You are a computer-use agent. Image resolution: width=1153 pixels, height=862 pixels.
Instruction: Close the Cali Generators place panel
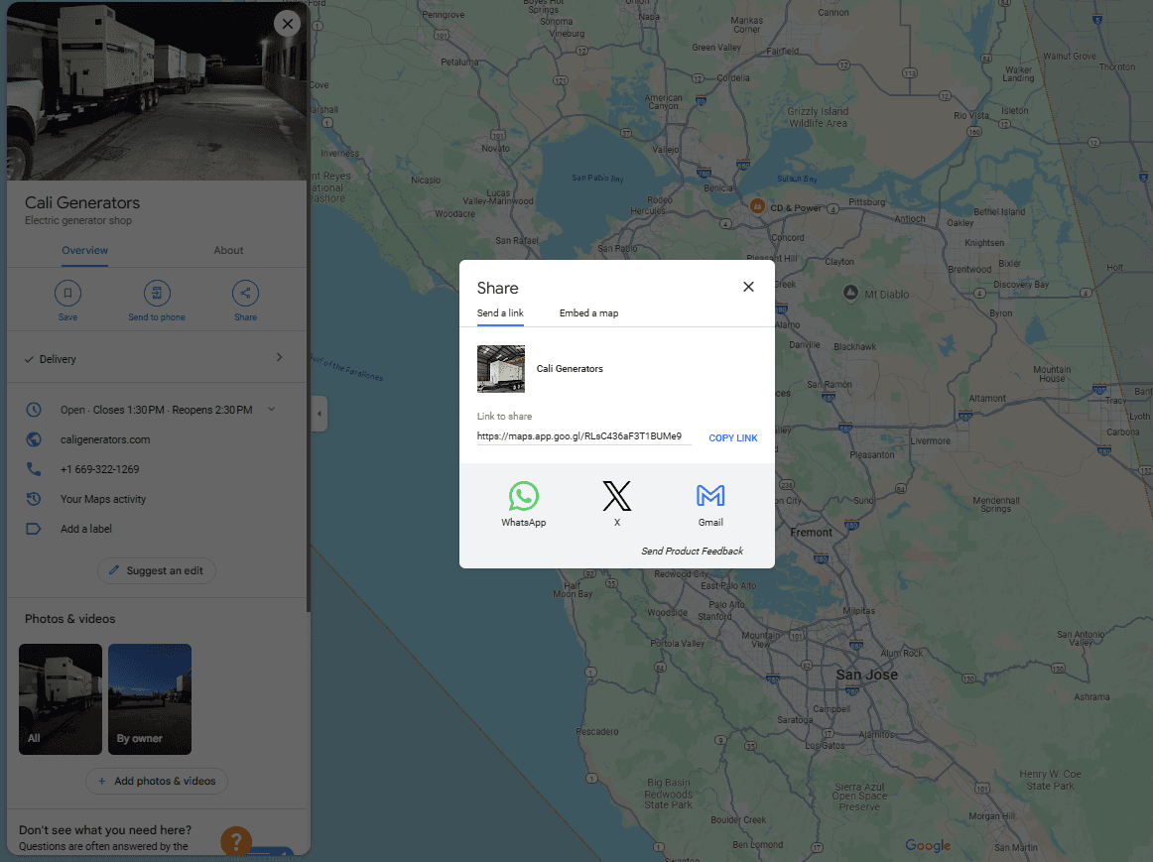point(288,24)
